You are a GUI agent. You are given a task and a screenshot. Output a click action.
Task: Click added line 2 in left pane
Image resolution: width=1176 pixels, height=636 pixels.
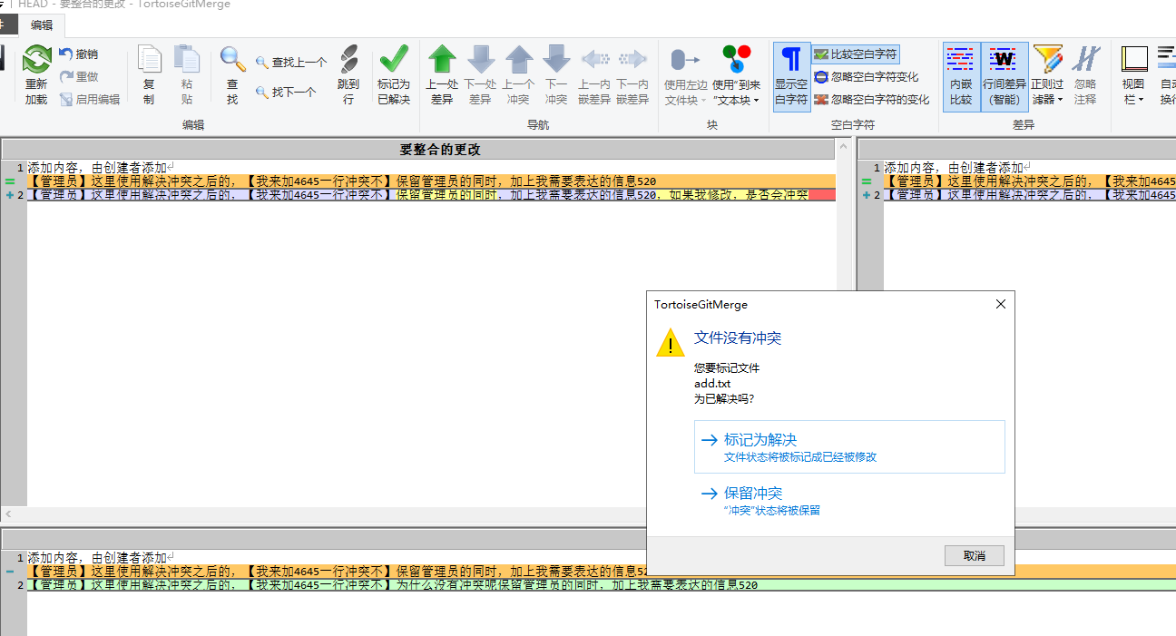tap(431, 194)
